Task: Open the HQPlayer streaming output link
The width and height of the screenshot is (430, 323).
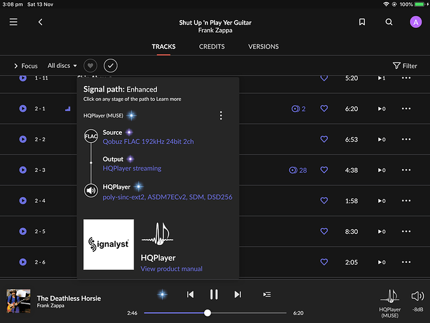Action: coord(132,168)
